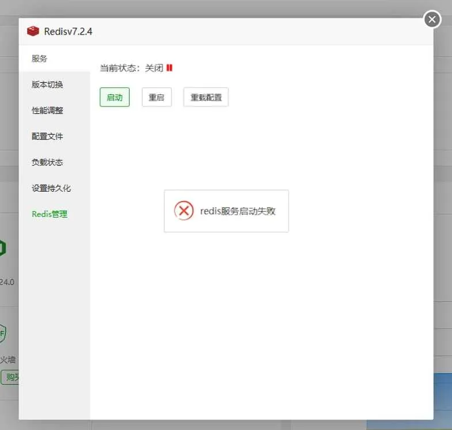Viewport: 452px width, 430px height.
Task: Click the red paused status indicator next to 关闭
Action: pos(169,68)
